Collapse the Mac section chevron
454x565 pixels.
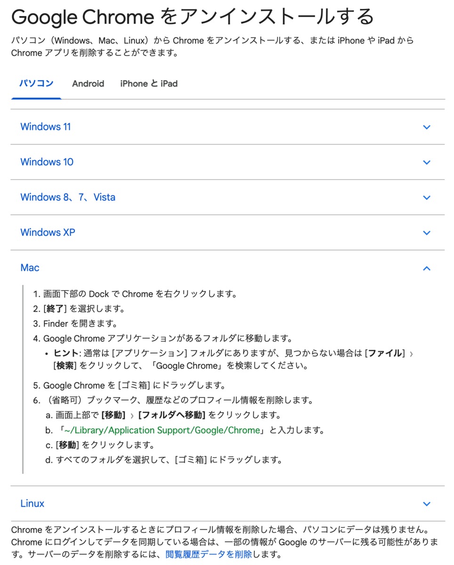point(427,268)
